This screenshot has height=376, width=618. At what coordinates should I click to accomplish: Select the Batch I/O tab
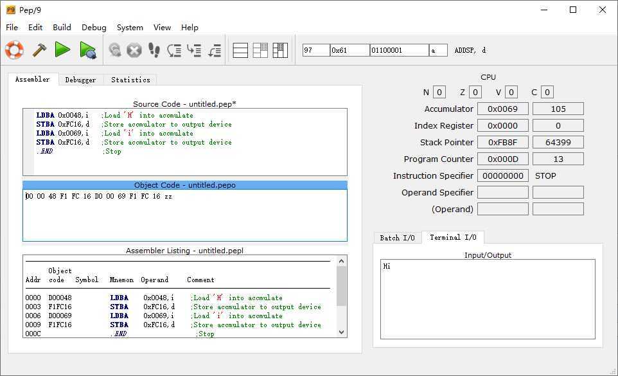click(x=397, y=238)
